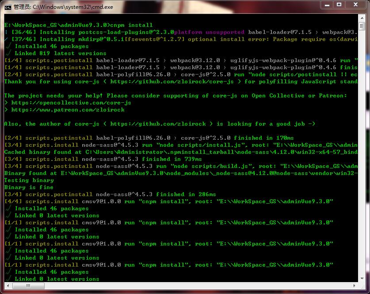Click 'finished in 170ms' text

(x=264, y=138)
